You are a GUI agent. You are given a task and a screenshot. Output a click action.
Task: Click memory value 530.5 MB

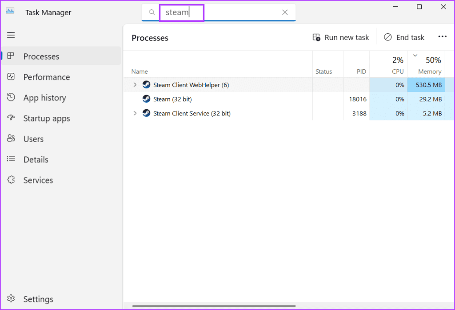[x=429, y=85]
